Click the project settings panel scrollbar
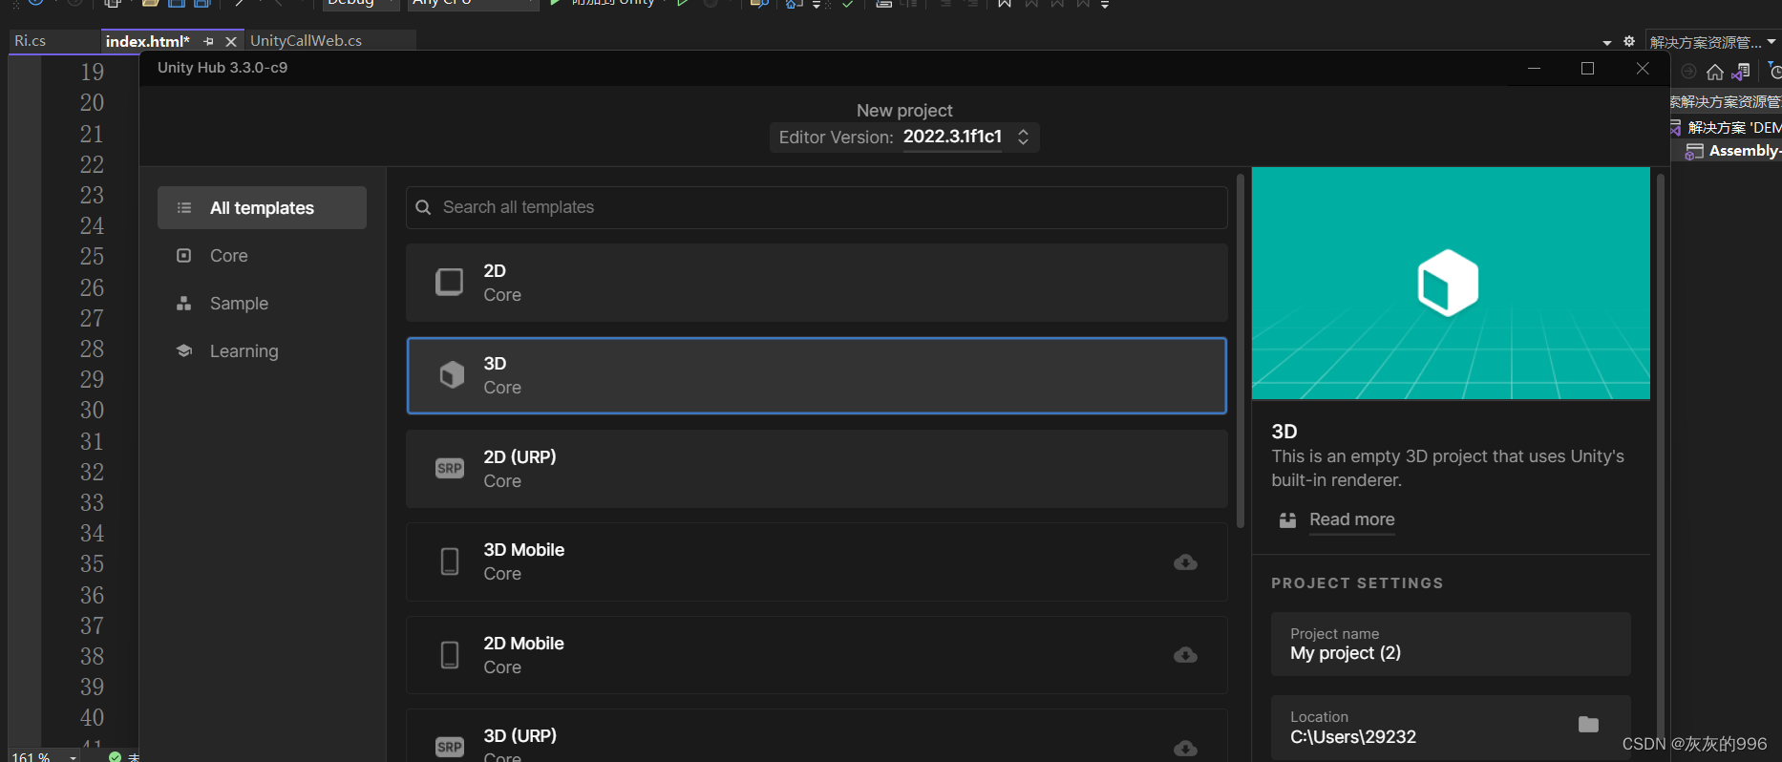This screenshot has width=1782, height=762. (1661, 458)
